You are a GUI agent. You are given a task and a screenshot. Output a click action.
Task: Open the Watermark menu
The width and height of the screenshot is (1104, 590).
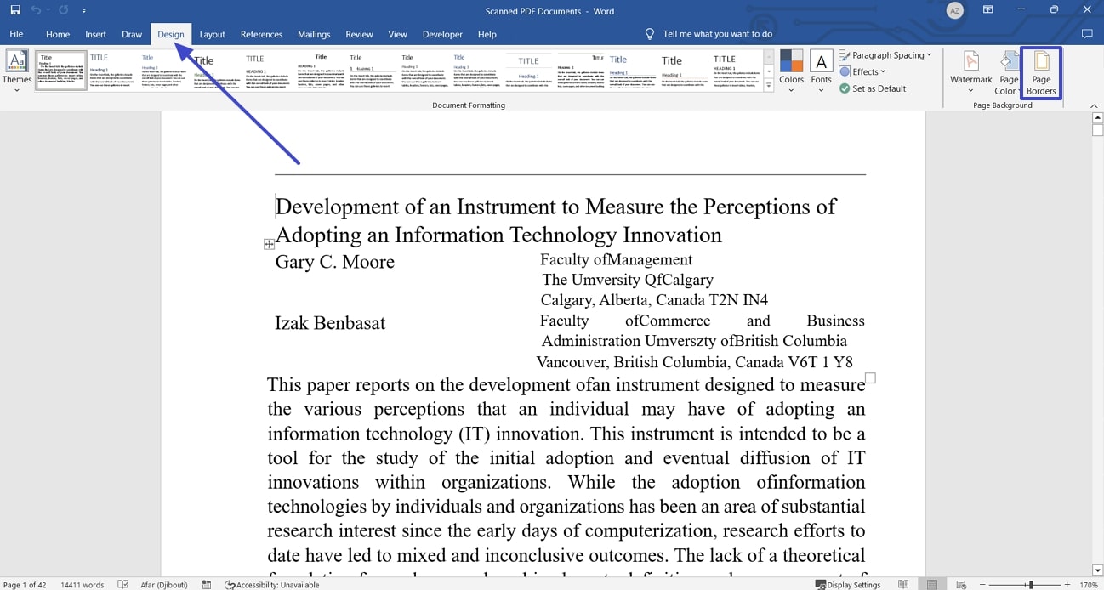pos(970,72)
